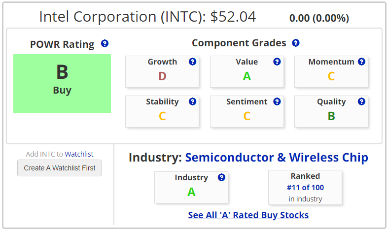Click See All 'A' Rated Buy Stocks
This screenshot has width=387, height=230.
(x=248, y=215)
